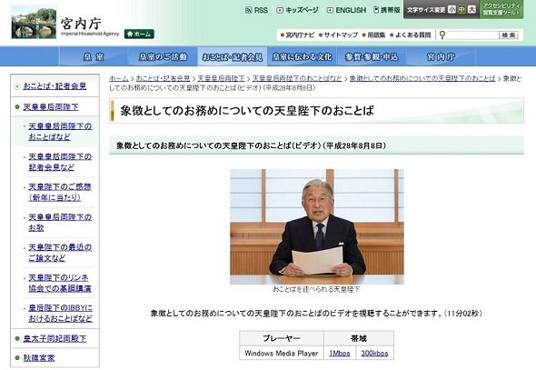Open the キッズページ link icon
This screenshot has width=536, height=370.
[x=280, y=10]
